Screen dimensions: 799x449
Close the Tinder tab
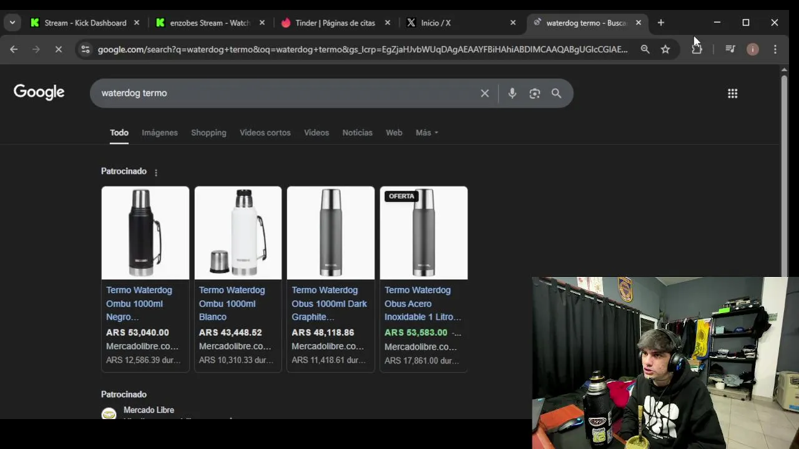coord(387,22)
